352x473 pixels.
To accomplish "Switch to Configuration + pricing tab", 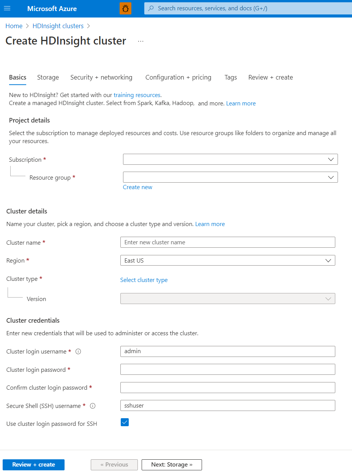I will click(178, 77).
